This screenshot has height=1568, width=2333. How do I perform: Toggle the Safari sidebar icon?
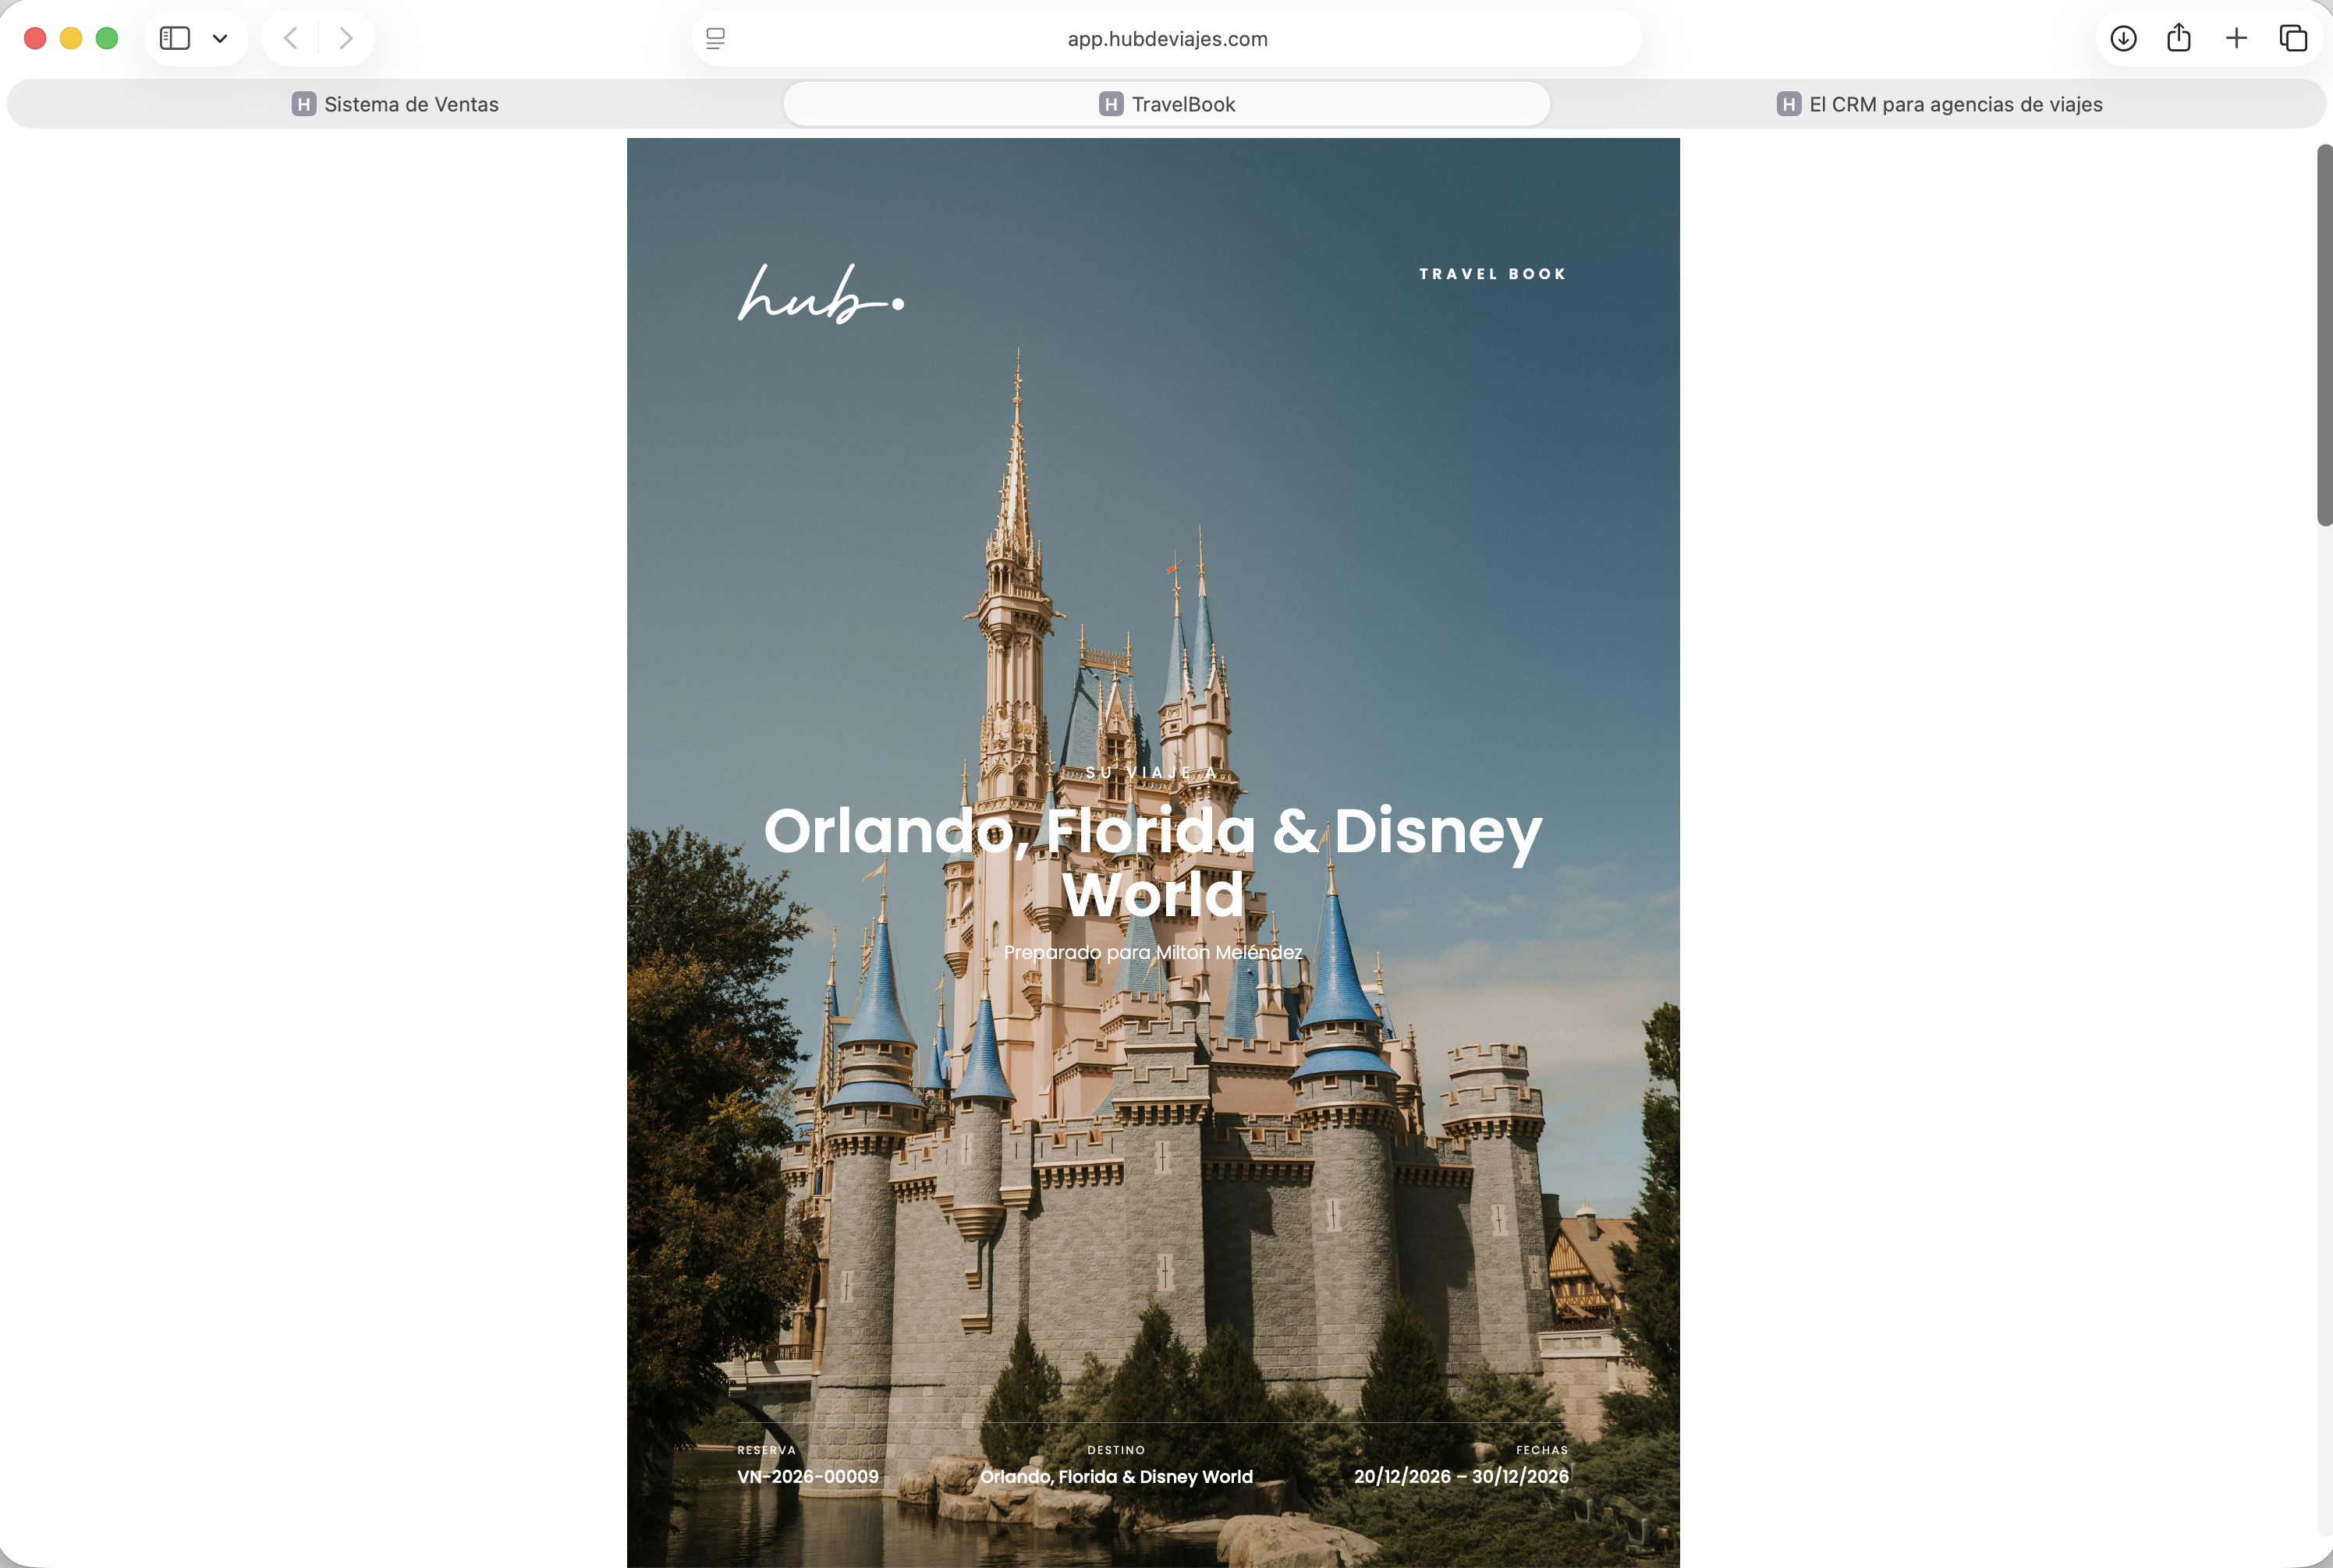click(175, 38)
